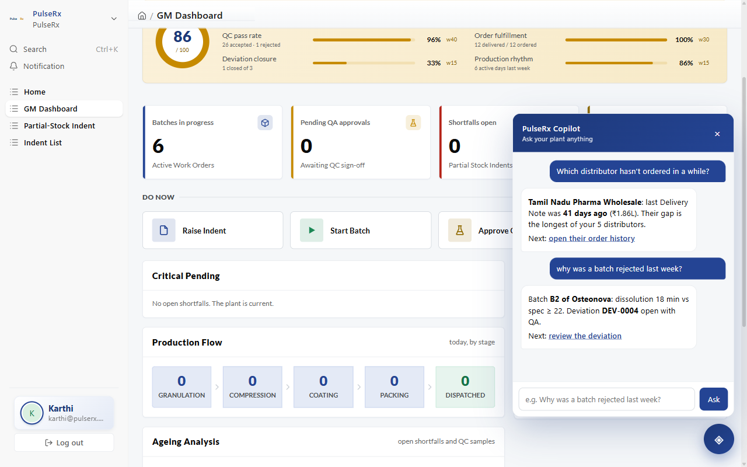The image size is (747, 467).
Task: Click the Notification bell icon
Action: tap(14, 67)
